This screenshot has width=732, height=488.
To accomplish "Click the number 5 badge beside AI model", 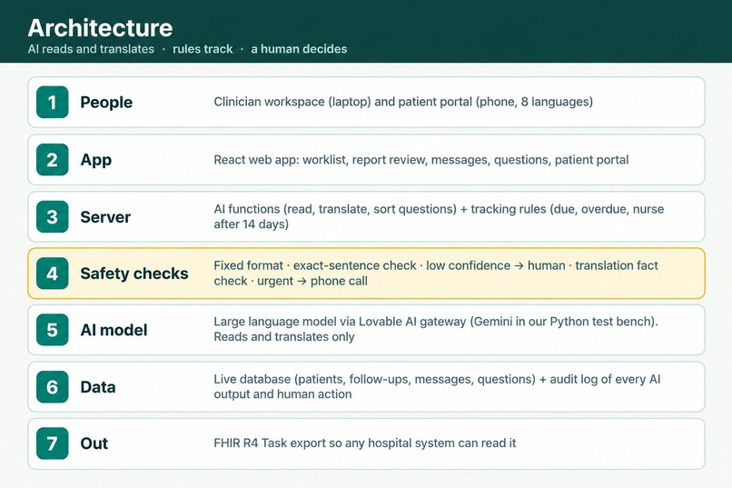I will [x=53, y=330].
